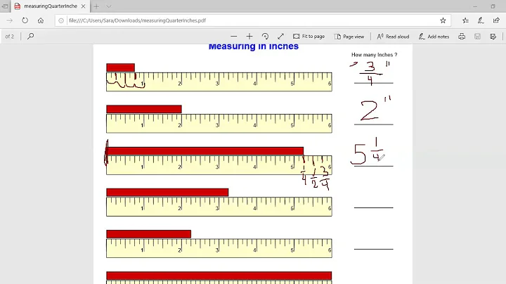The image size is (506, 284).
Task: Click the set-tabs-aside icon
Action: [x=5, y=6]
